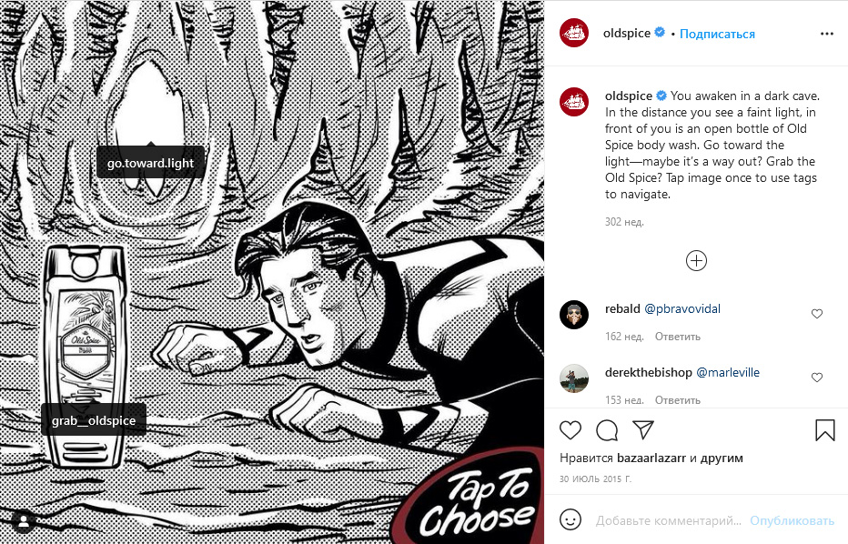Select grab__oldspice tag on image

click(94, 420)
